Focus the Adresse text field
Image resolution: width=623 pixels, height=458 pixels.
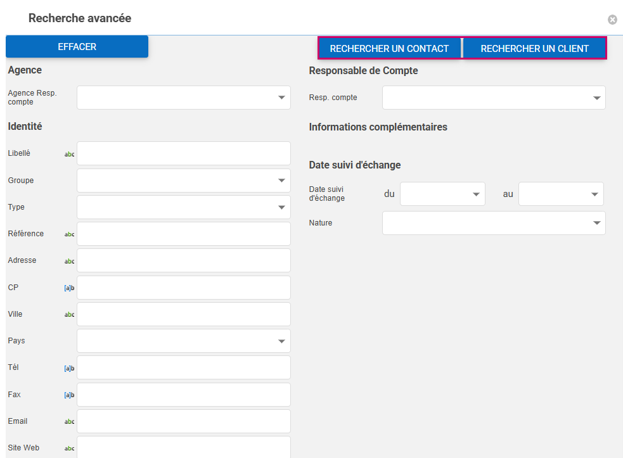click(x=183, y=260)
